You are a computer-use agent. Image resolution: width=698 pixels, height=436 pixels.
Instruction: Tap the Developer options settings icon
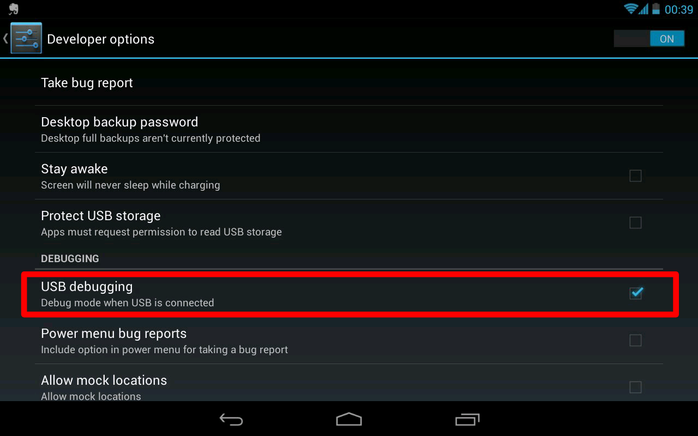coord(26,38)
